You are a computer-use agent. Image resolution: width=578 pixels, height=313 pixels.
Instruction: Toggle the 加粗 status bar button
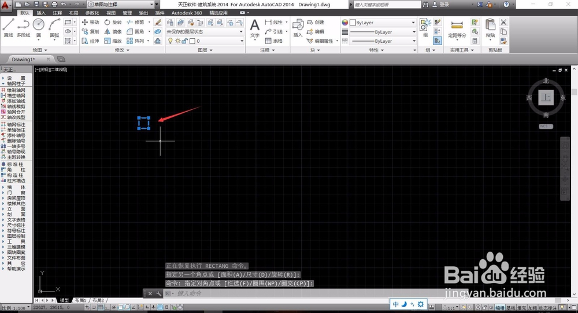point(532,307)
